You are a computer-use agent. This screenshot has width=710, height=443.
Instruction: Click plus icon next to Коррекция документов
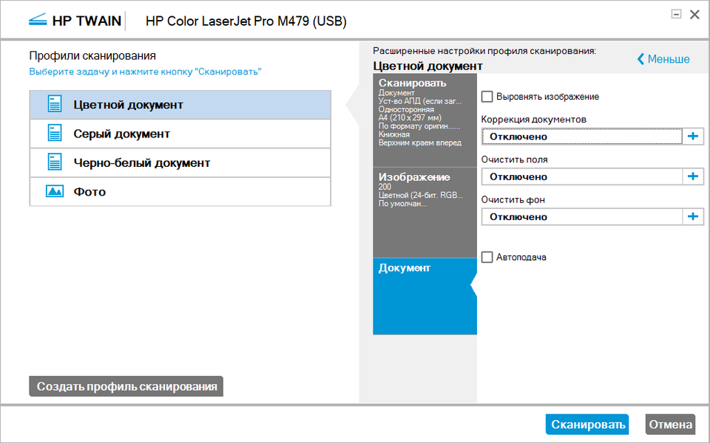[693, 137]
